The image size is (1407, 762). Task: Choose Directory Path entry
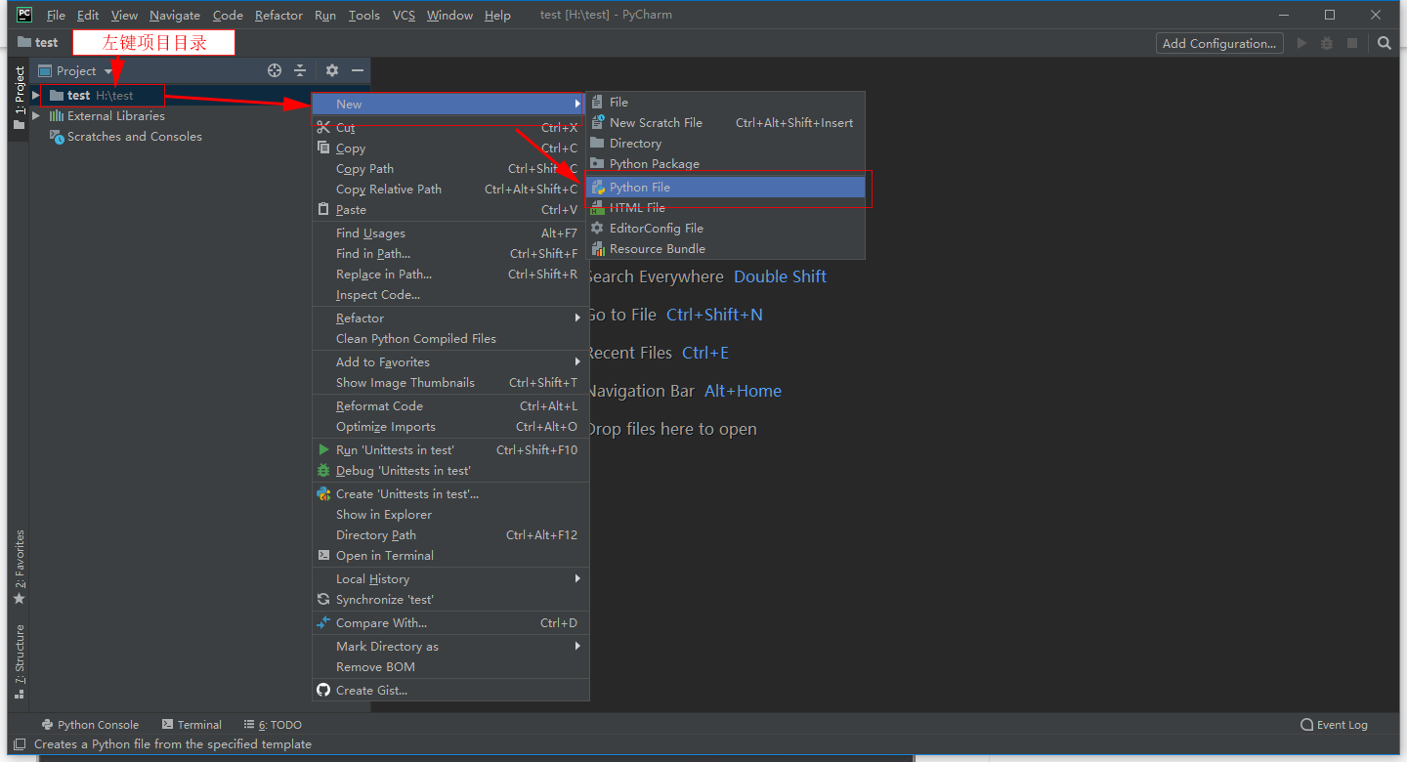(x=450, y=534)
